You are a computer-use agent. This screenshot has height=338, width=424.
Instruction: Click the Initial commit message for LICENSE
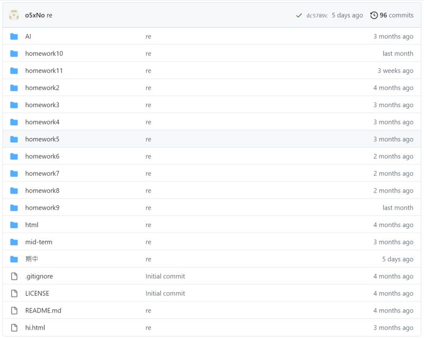(165, 293)
